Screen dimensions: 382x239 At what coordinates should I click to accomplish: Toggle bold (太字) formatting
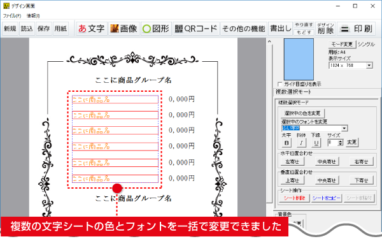[286, 143]
